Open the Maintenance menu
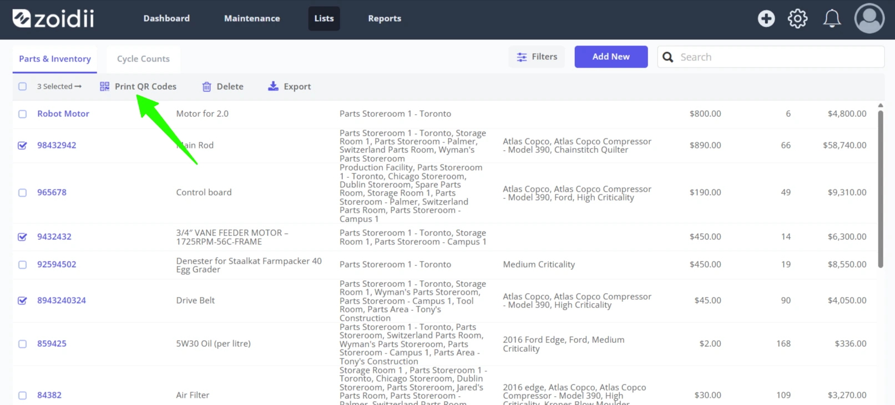The image size is (895, 405). click(x=252, y=18)
